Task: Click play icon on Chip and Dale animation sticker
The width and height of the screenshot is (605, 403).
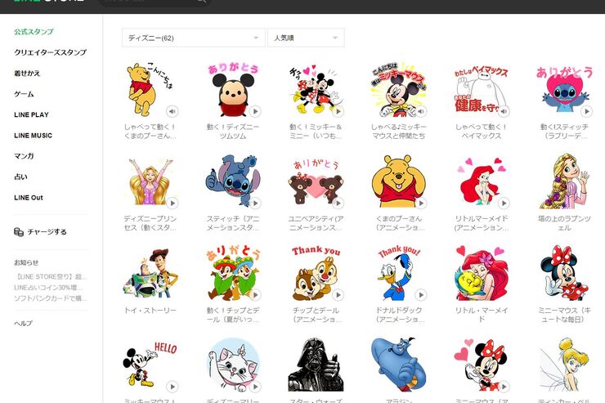Action: coord(338,295)
